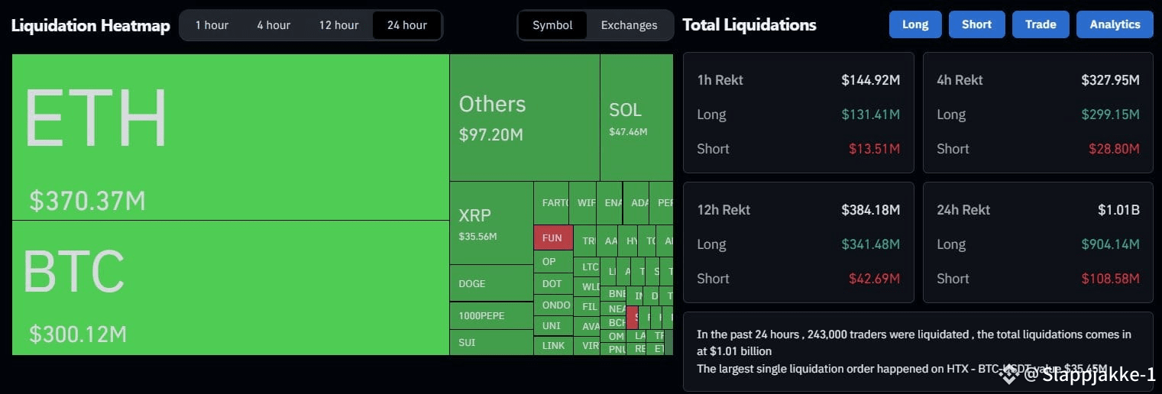Click the ETH heatmap tile
This screenshot has width=1162, height=394.
click(231, 137)
